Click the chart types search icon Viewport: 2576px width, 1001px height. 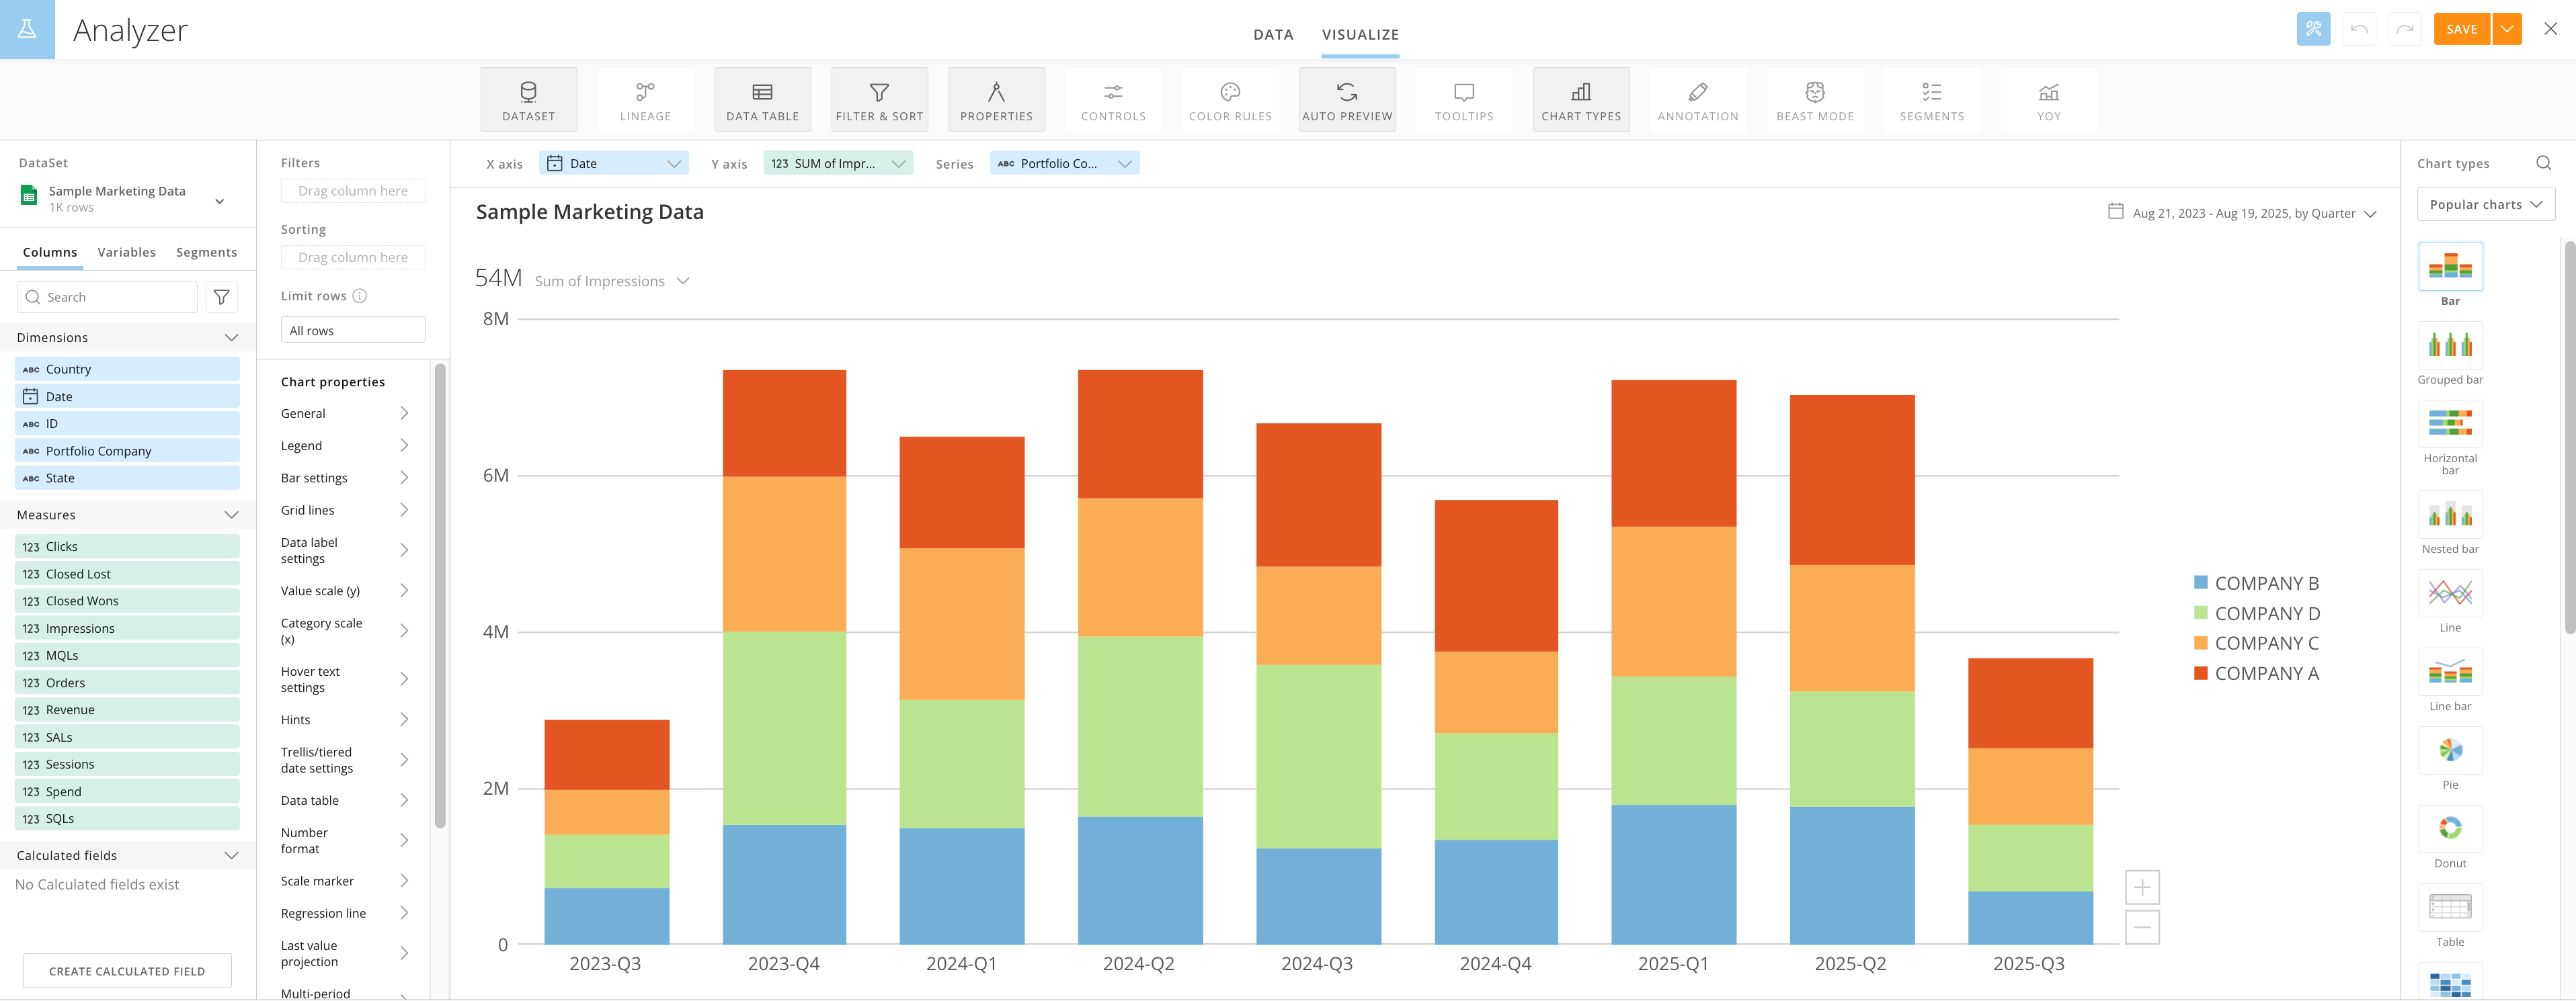coord(2543,163)
